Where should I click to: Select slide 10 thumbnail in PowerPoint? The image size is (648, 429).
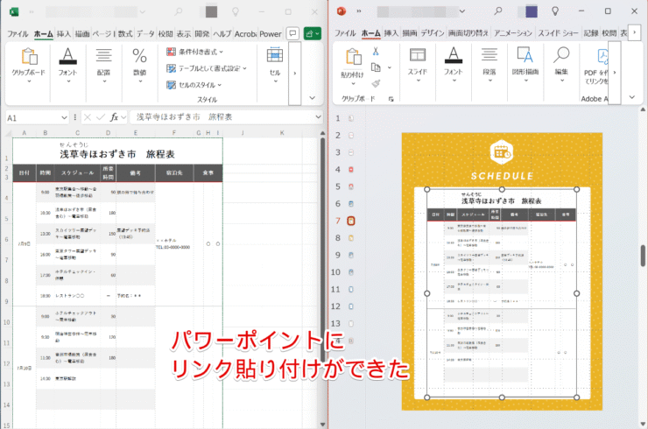[x=350, y=272]
